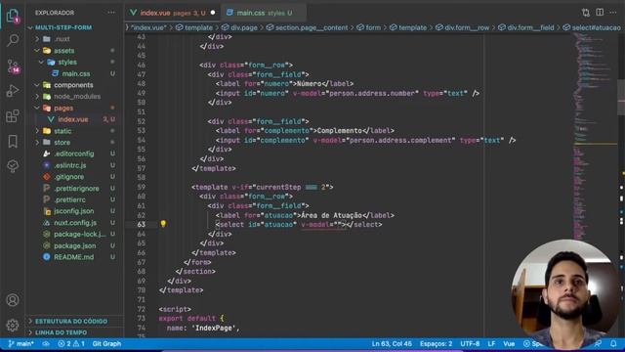Viewport: 625px width, 352px height.
Task: Click the sync changes icon in status bar
Action: point(46,343)
